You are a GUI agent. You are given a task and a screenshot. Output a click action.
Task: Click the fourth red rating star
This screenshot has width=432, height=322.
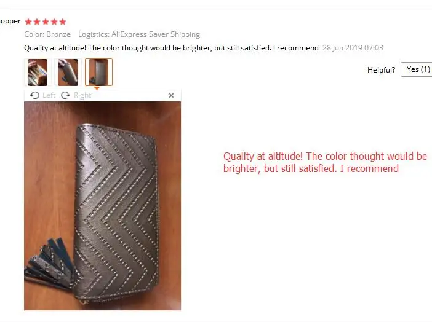(x=54, y=22)
